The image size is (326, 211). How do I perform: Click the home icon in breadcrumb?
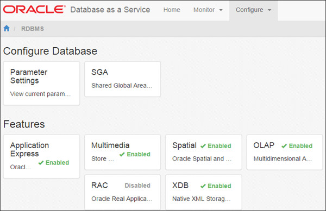point(7,28)
